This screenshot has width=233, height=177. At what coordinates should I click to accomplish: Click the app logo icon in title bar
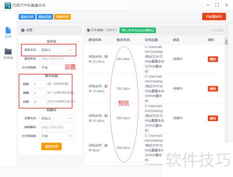8,6
